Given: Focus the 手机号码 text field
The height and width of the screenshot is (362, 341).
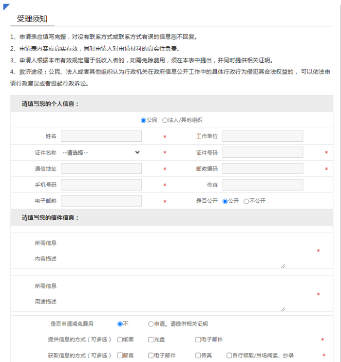Looking at the screenshot, I should point(101,185).
